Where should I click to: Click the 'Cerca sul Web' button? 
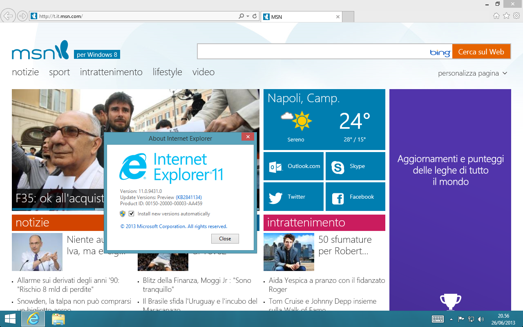coord(481,52)
